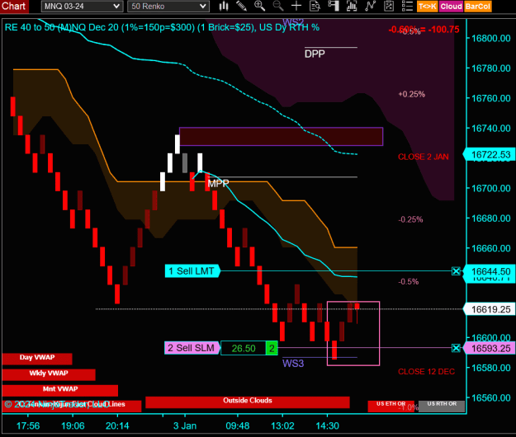Click the 16722.53 cyan price marker
Viewport: 516px width, 437px height.
490,154
